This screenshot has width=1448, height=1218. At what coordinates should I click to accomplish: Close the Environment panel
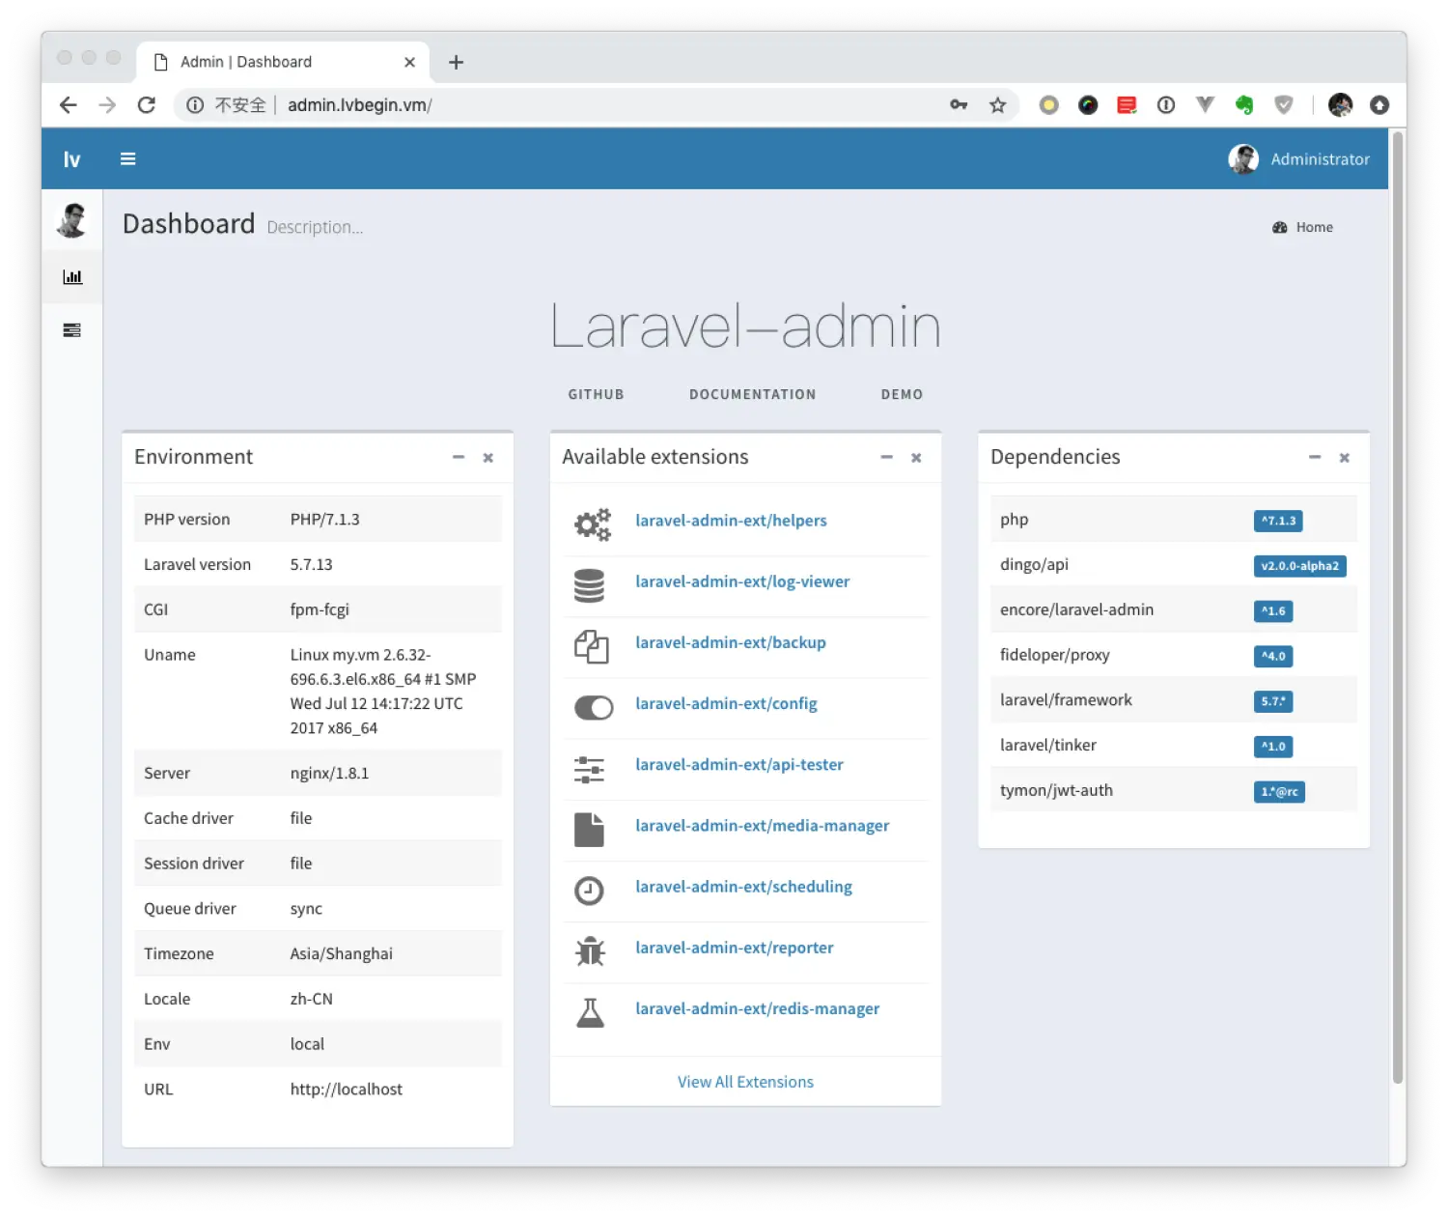click(x=488, y=458)
